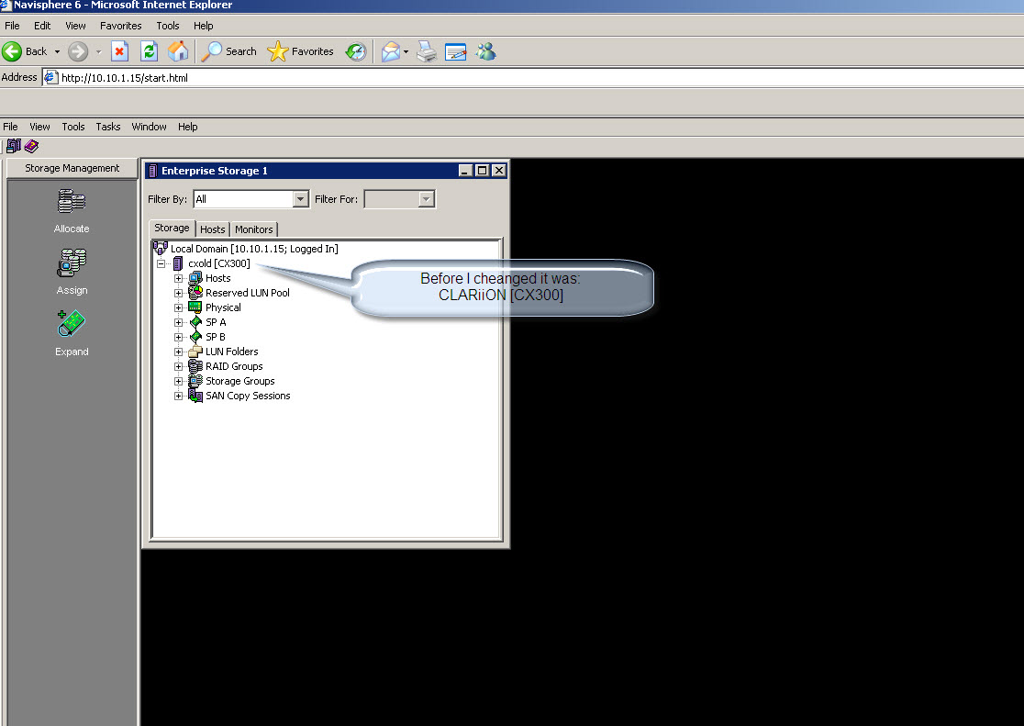Open the Navisphere Tasks menu

tap(107, 127)
